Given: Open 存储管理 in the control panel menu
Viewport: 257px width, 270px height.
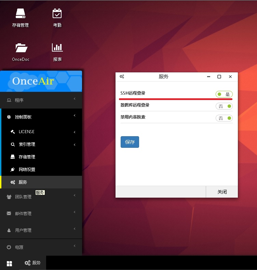Looking at the screenshot, I should 42,157.
